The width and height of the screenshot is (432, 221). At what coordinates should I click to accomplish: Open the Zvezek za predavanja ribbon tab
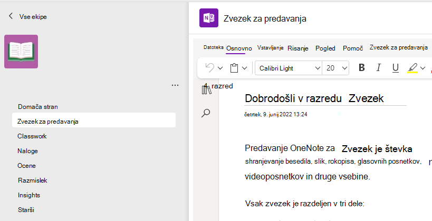(398, 47)
